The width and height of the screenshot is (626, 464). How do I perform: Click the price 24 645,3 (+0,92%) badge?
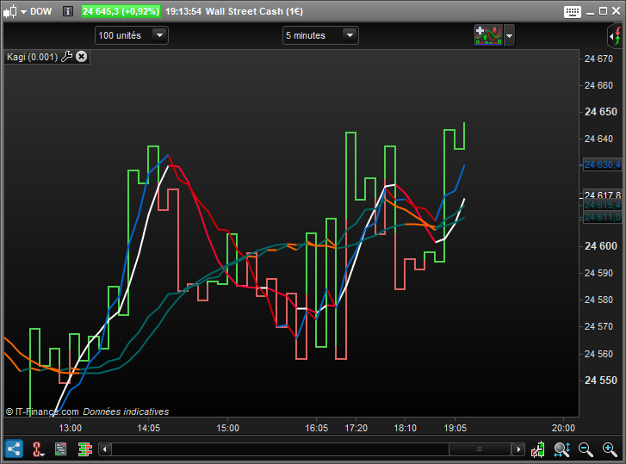pos(121,11)
